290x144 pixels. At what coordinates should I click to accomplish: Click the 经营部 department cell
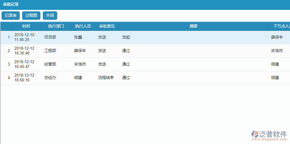click(50, 64)
